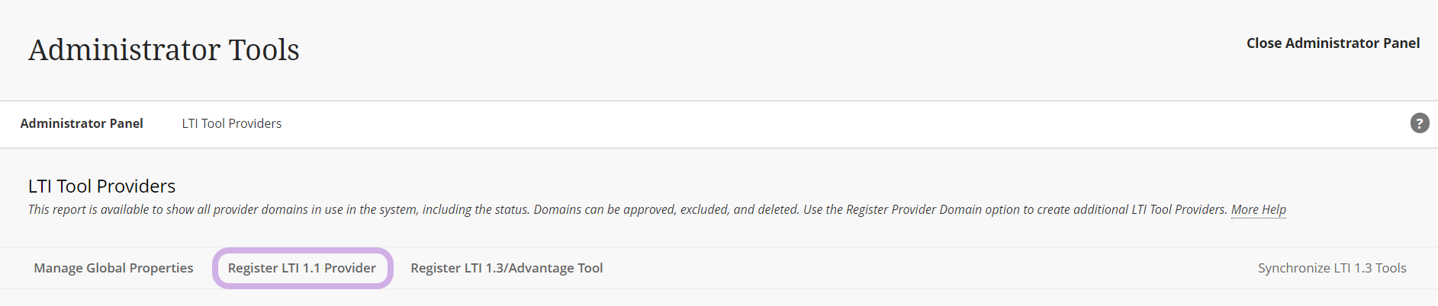This screenshot has width=1438, height=306.
Task: Click Register LTI 1.1 Provider
Action: (302, 268)
